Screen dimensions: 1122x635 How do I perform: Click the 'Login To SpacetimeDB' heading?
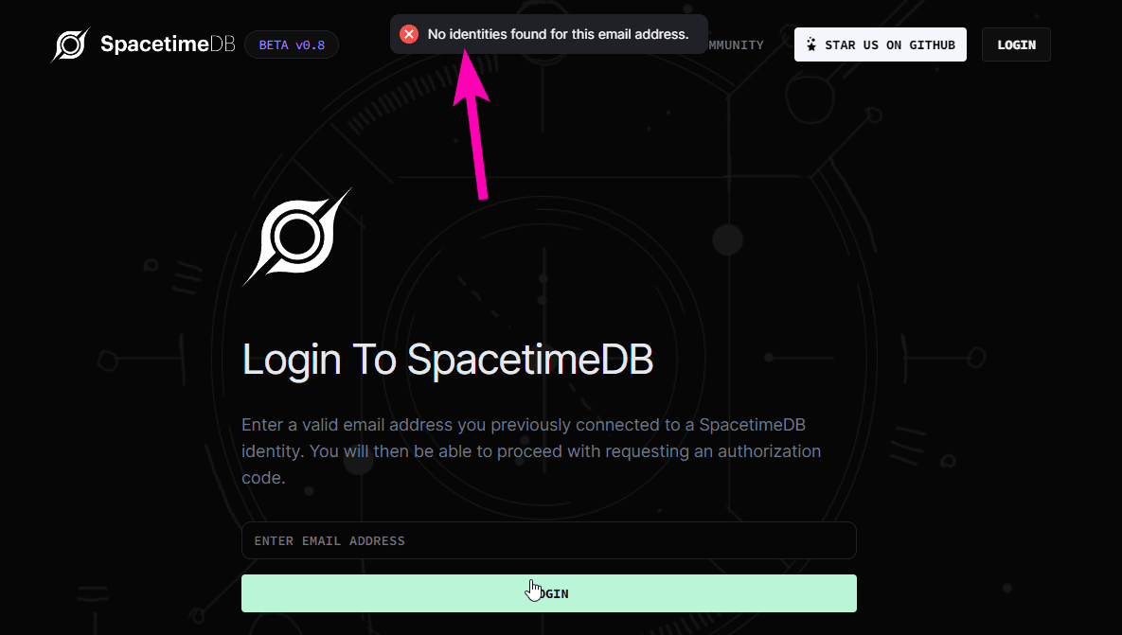click(x=448, y=361)
